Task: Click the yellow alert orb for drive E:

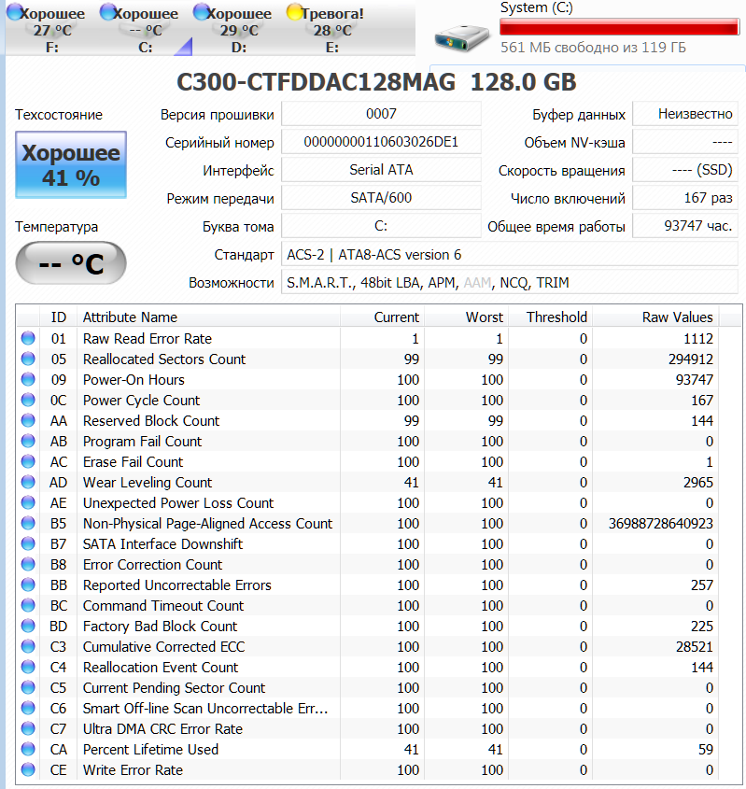Action: point(295,13)
